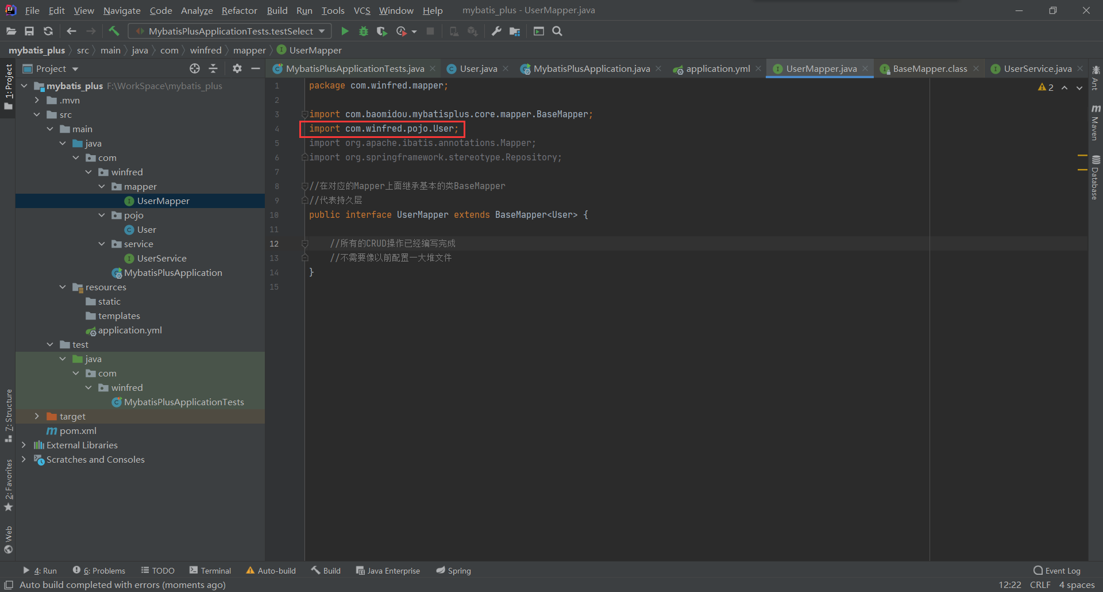Click the Save All floppy disk icon
The height and width of the screenshot is (592, 1103).
point(29,31)
